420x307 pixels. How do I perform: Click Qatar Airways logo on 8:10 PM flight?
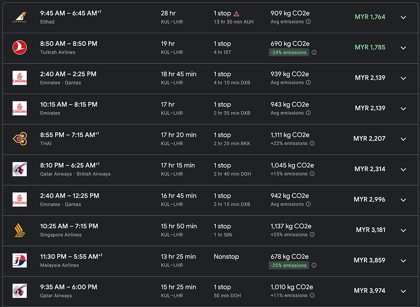(20, 169)
